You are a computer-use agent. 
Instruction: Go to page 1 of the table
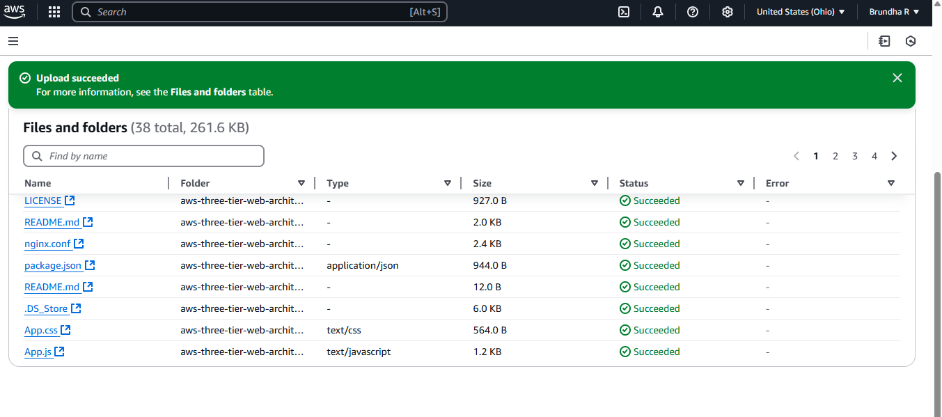point(816,156)
